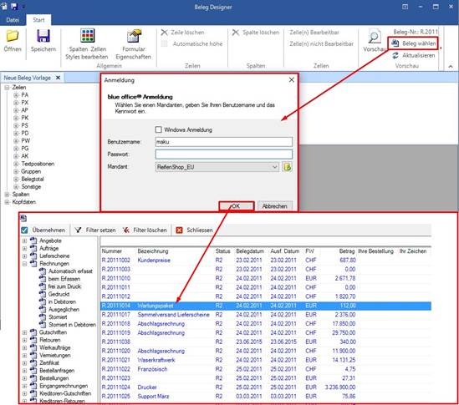
Task: Click the Zeile löschen icon
Action: (x=164, y=33)
